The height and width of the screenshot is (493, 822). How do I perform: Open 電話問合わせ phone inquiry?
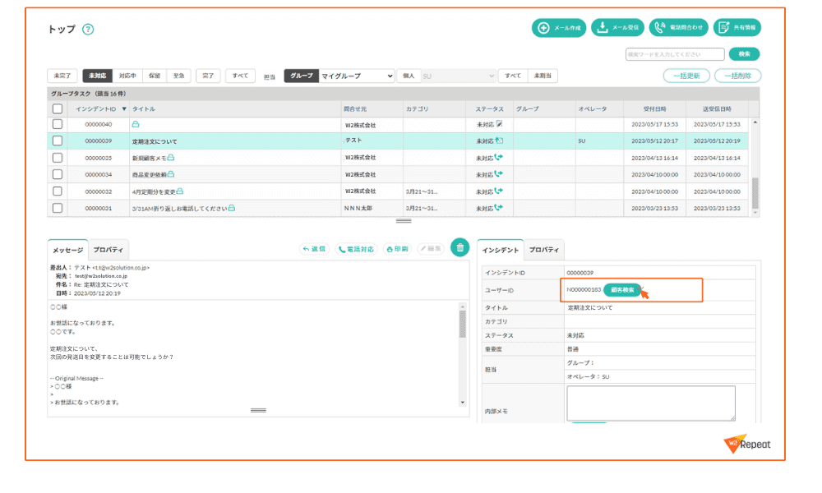click(x=679, y=28)
